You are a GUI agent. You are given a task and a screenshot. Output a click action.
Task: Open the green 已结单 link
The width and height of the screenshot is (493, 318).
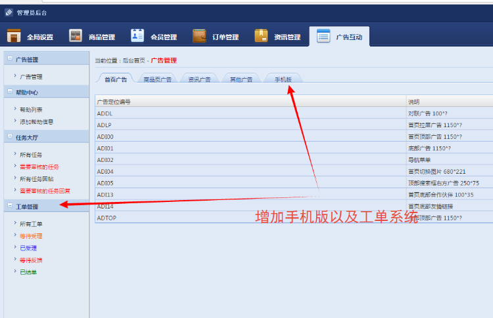[28, 272]
